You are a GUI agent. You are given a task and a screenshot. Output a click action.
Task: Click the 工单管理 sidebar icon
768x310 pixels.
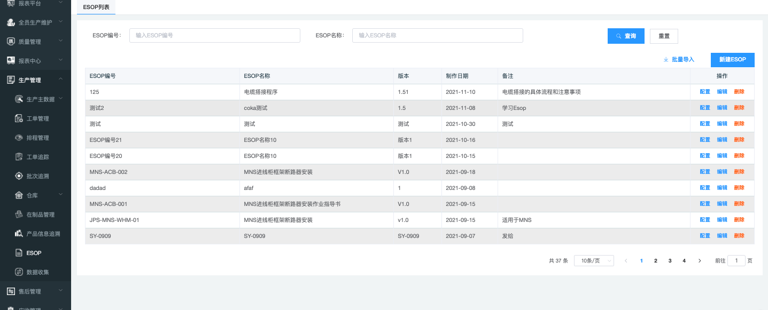point(19,118)
